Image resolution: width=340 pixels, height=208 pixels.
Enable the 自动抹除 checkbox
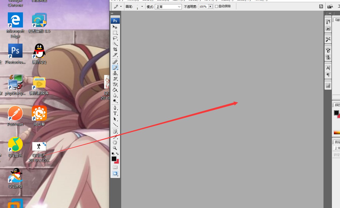[216, 7]
